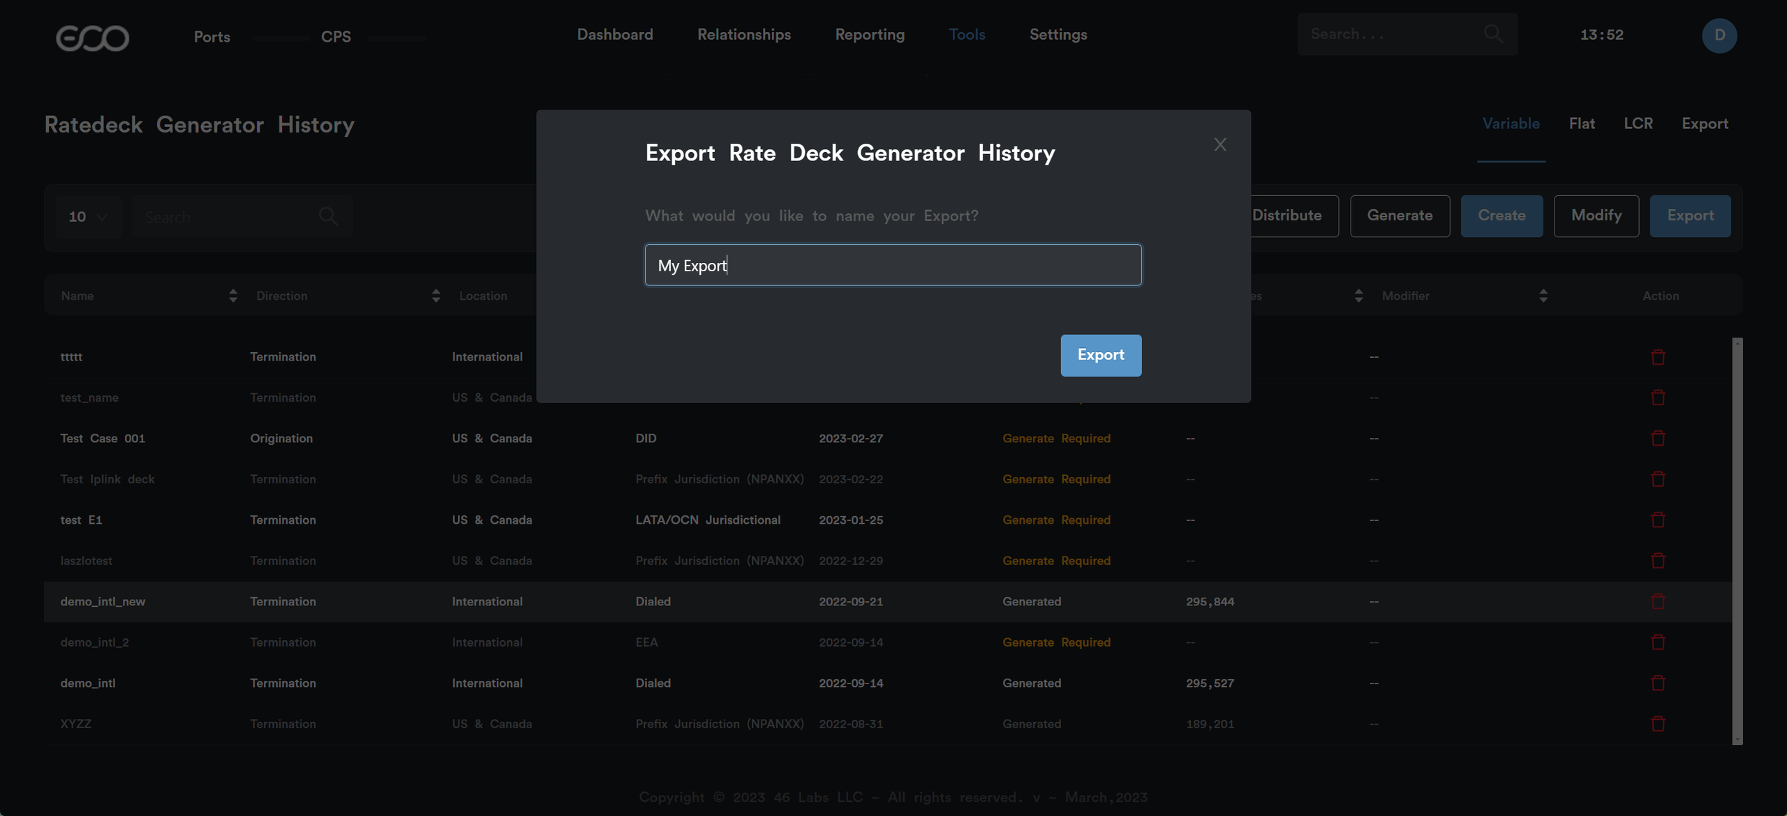This screenshot has width=1787, height=816.
Task: Click the blue Export button in dialog
Action: [x=1101, y=355]
